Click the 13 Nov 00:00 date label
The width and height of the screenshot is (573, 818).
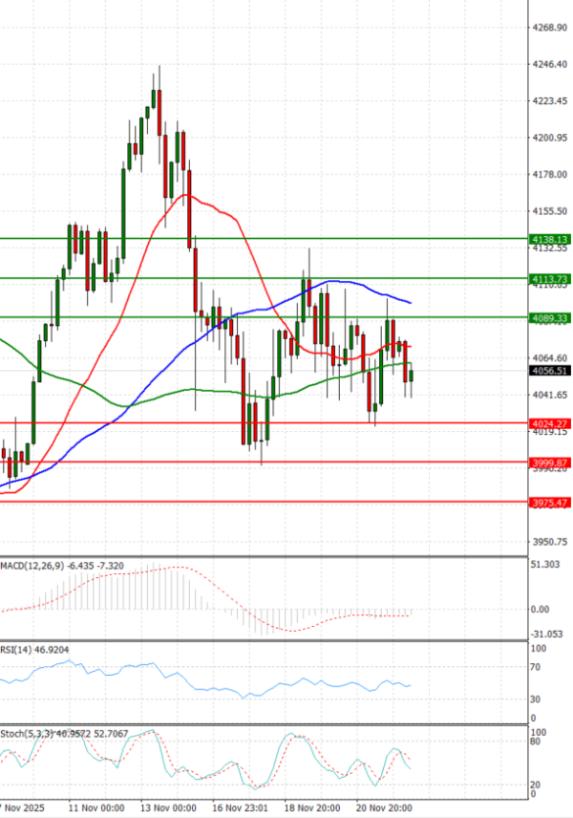(169, 807)
